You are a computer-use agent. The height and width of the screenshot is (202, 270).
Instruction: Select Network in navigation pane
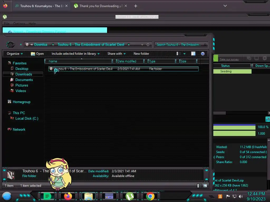tap(19, 129)
